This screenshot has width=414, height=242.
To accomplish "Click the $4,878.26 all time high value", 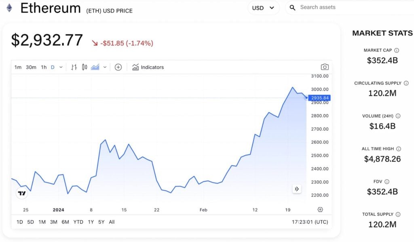I will point(382,159).
